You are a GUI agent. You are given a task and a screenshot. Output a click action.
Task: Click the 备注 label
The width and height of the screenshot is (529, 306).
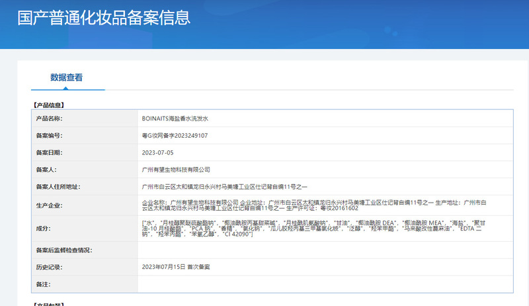click(x=44, y=284)
